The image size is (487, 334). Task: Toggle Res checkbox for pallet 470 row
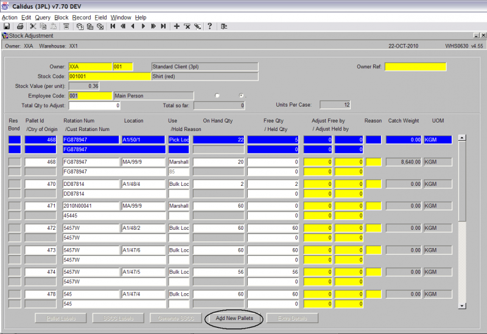pos(15,184)
